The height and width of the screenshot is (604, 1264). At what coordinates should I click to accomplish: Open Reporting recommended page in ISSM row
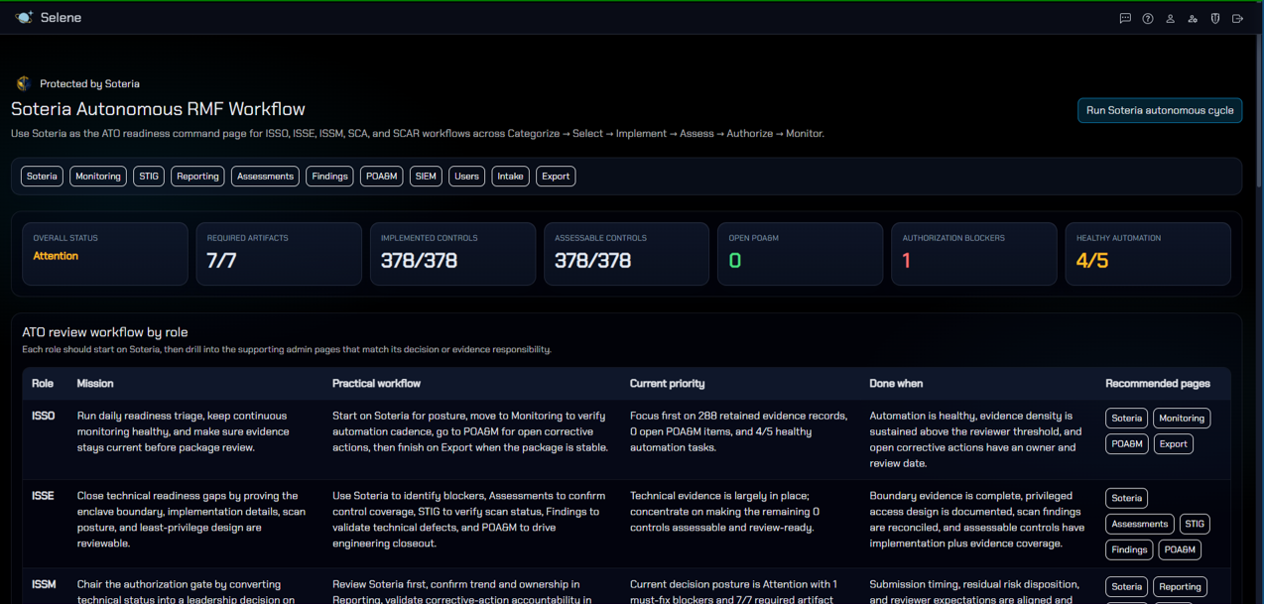click(x=1180, y=587)
